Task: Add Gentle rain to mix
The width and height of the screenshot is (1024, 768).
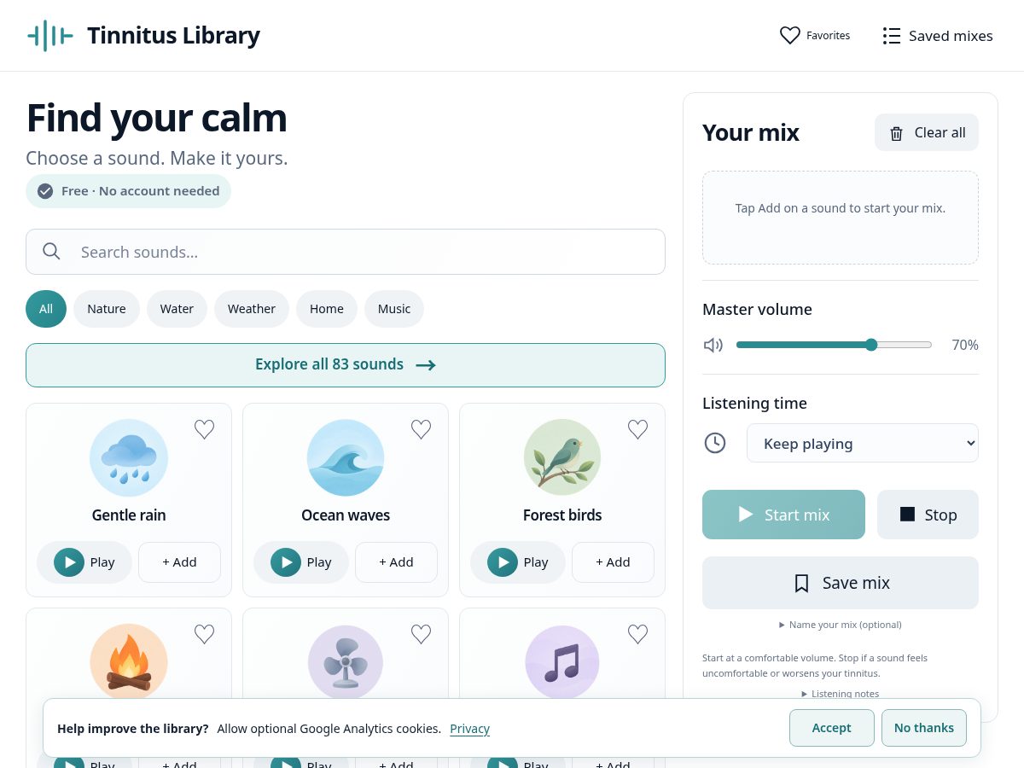Action: (x=179, y=562)
